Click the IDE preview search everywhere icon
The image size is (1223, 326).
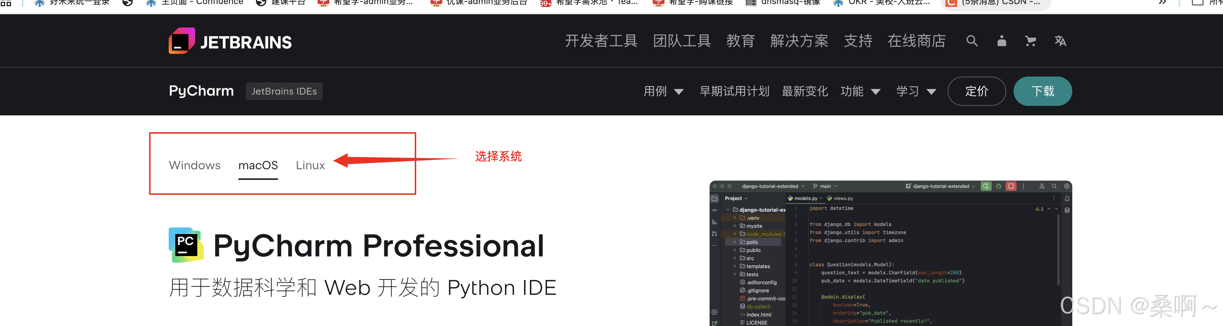1054,186
